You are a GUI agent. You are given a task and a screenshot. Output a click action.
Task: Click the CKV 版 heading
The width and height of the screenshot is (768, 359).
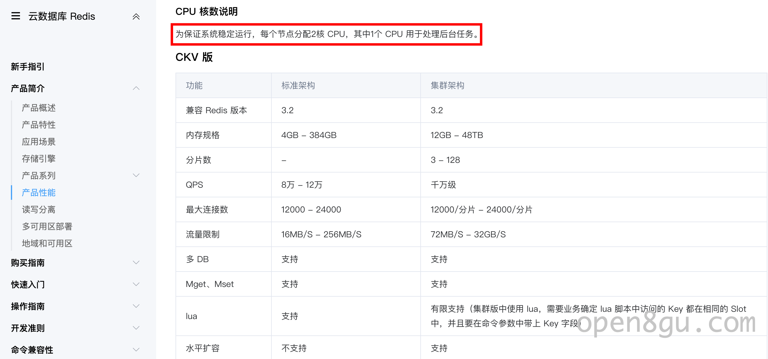click(194, 57)
